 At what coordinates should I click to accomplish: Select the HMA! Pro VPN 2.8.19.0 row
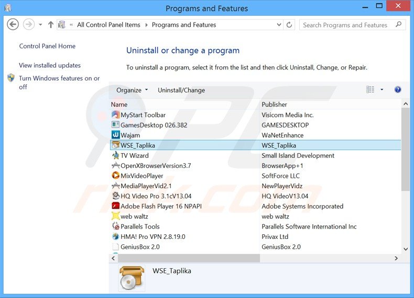pyautogui.click(x=255, y=237)
